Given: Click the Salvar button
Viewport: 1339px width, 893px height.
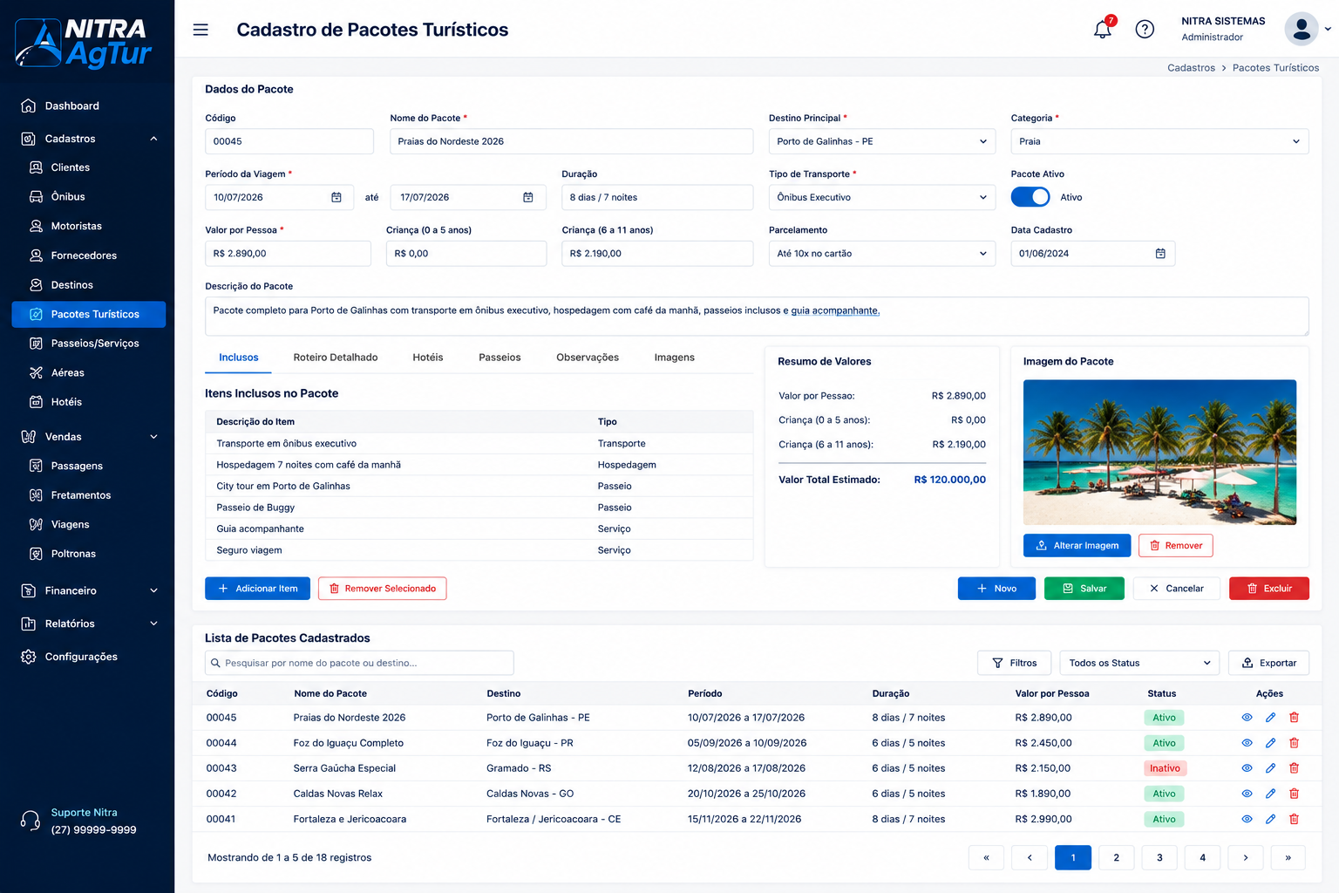Looking at the screenshot, I should click(1084, 589).
